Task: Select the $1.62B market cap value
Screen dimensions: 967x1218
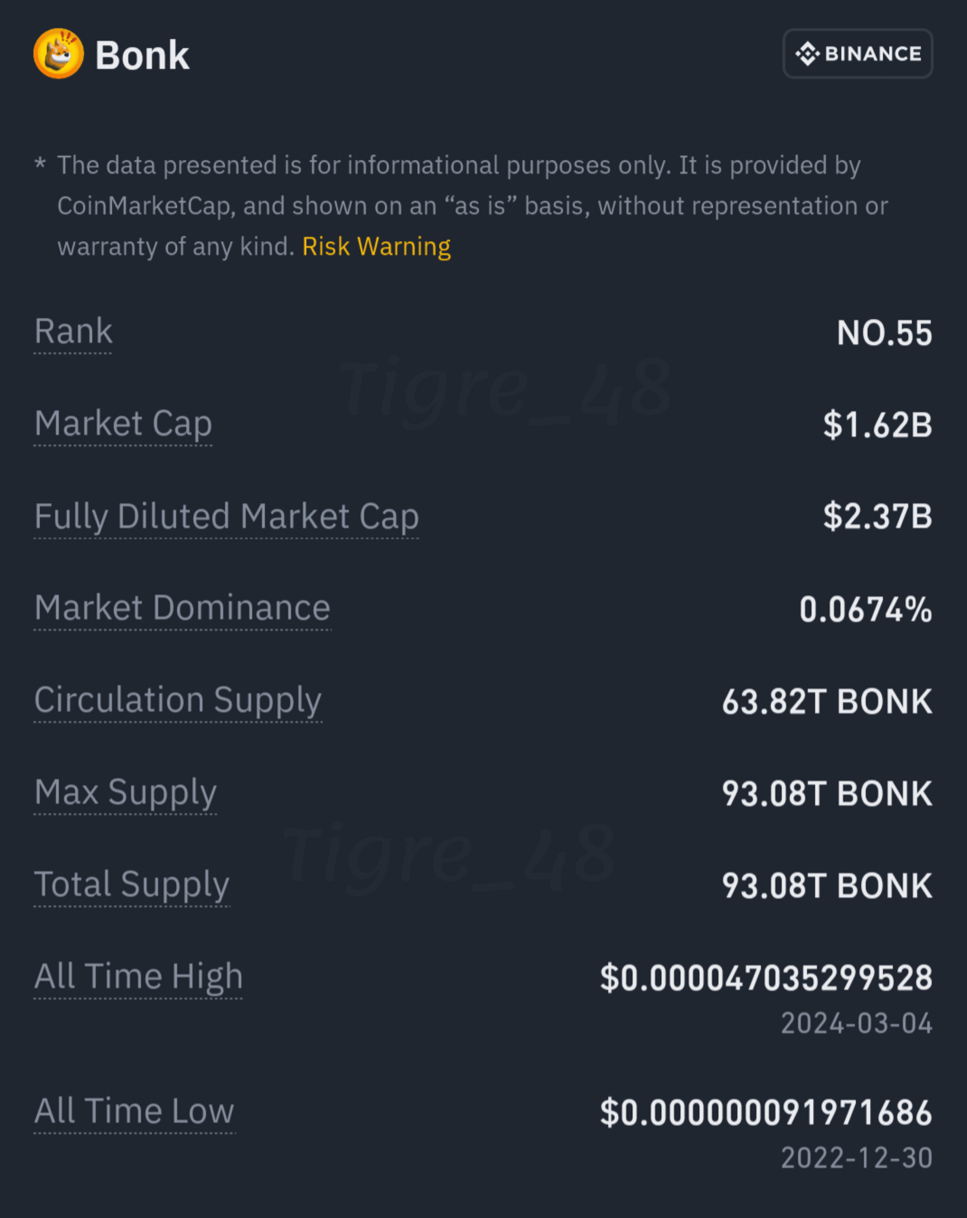Action: click(878, 425)
